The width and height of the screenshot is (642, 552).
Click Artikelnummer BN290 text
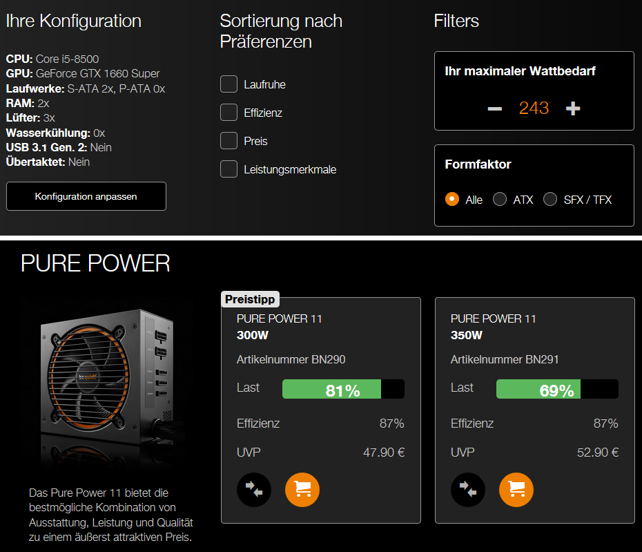[291, 359]
